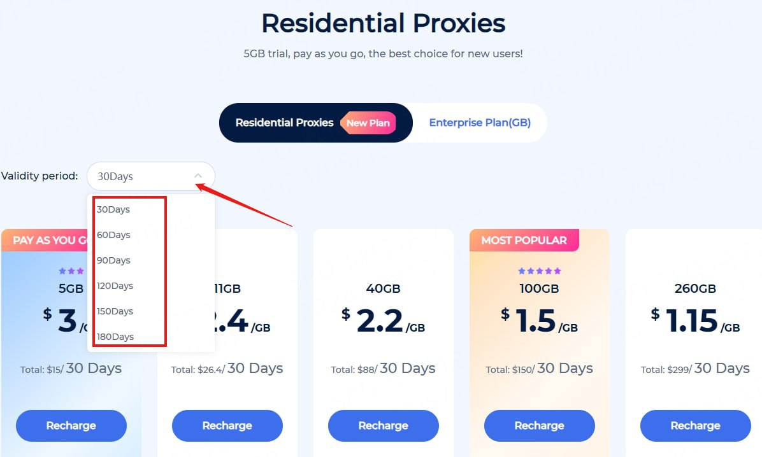Pick 90Days from validity list
This screenshot has width=762, height=457.
113,260
